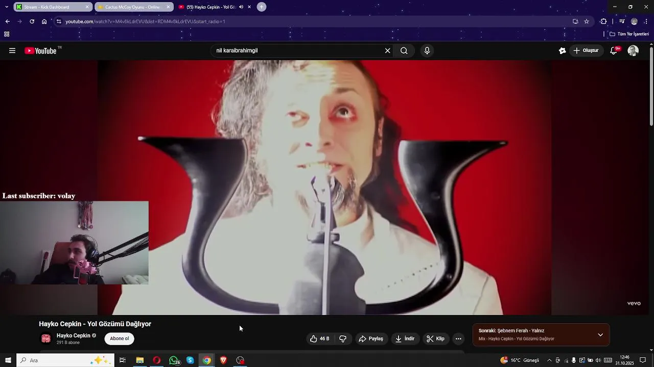The width and height of the screenshot is (654, 367).
Task: Click the 'Sonraki: Şebnem Ferah - Yalnız' text
Action: click(x=511, y=331)
